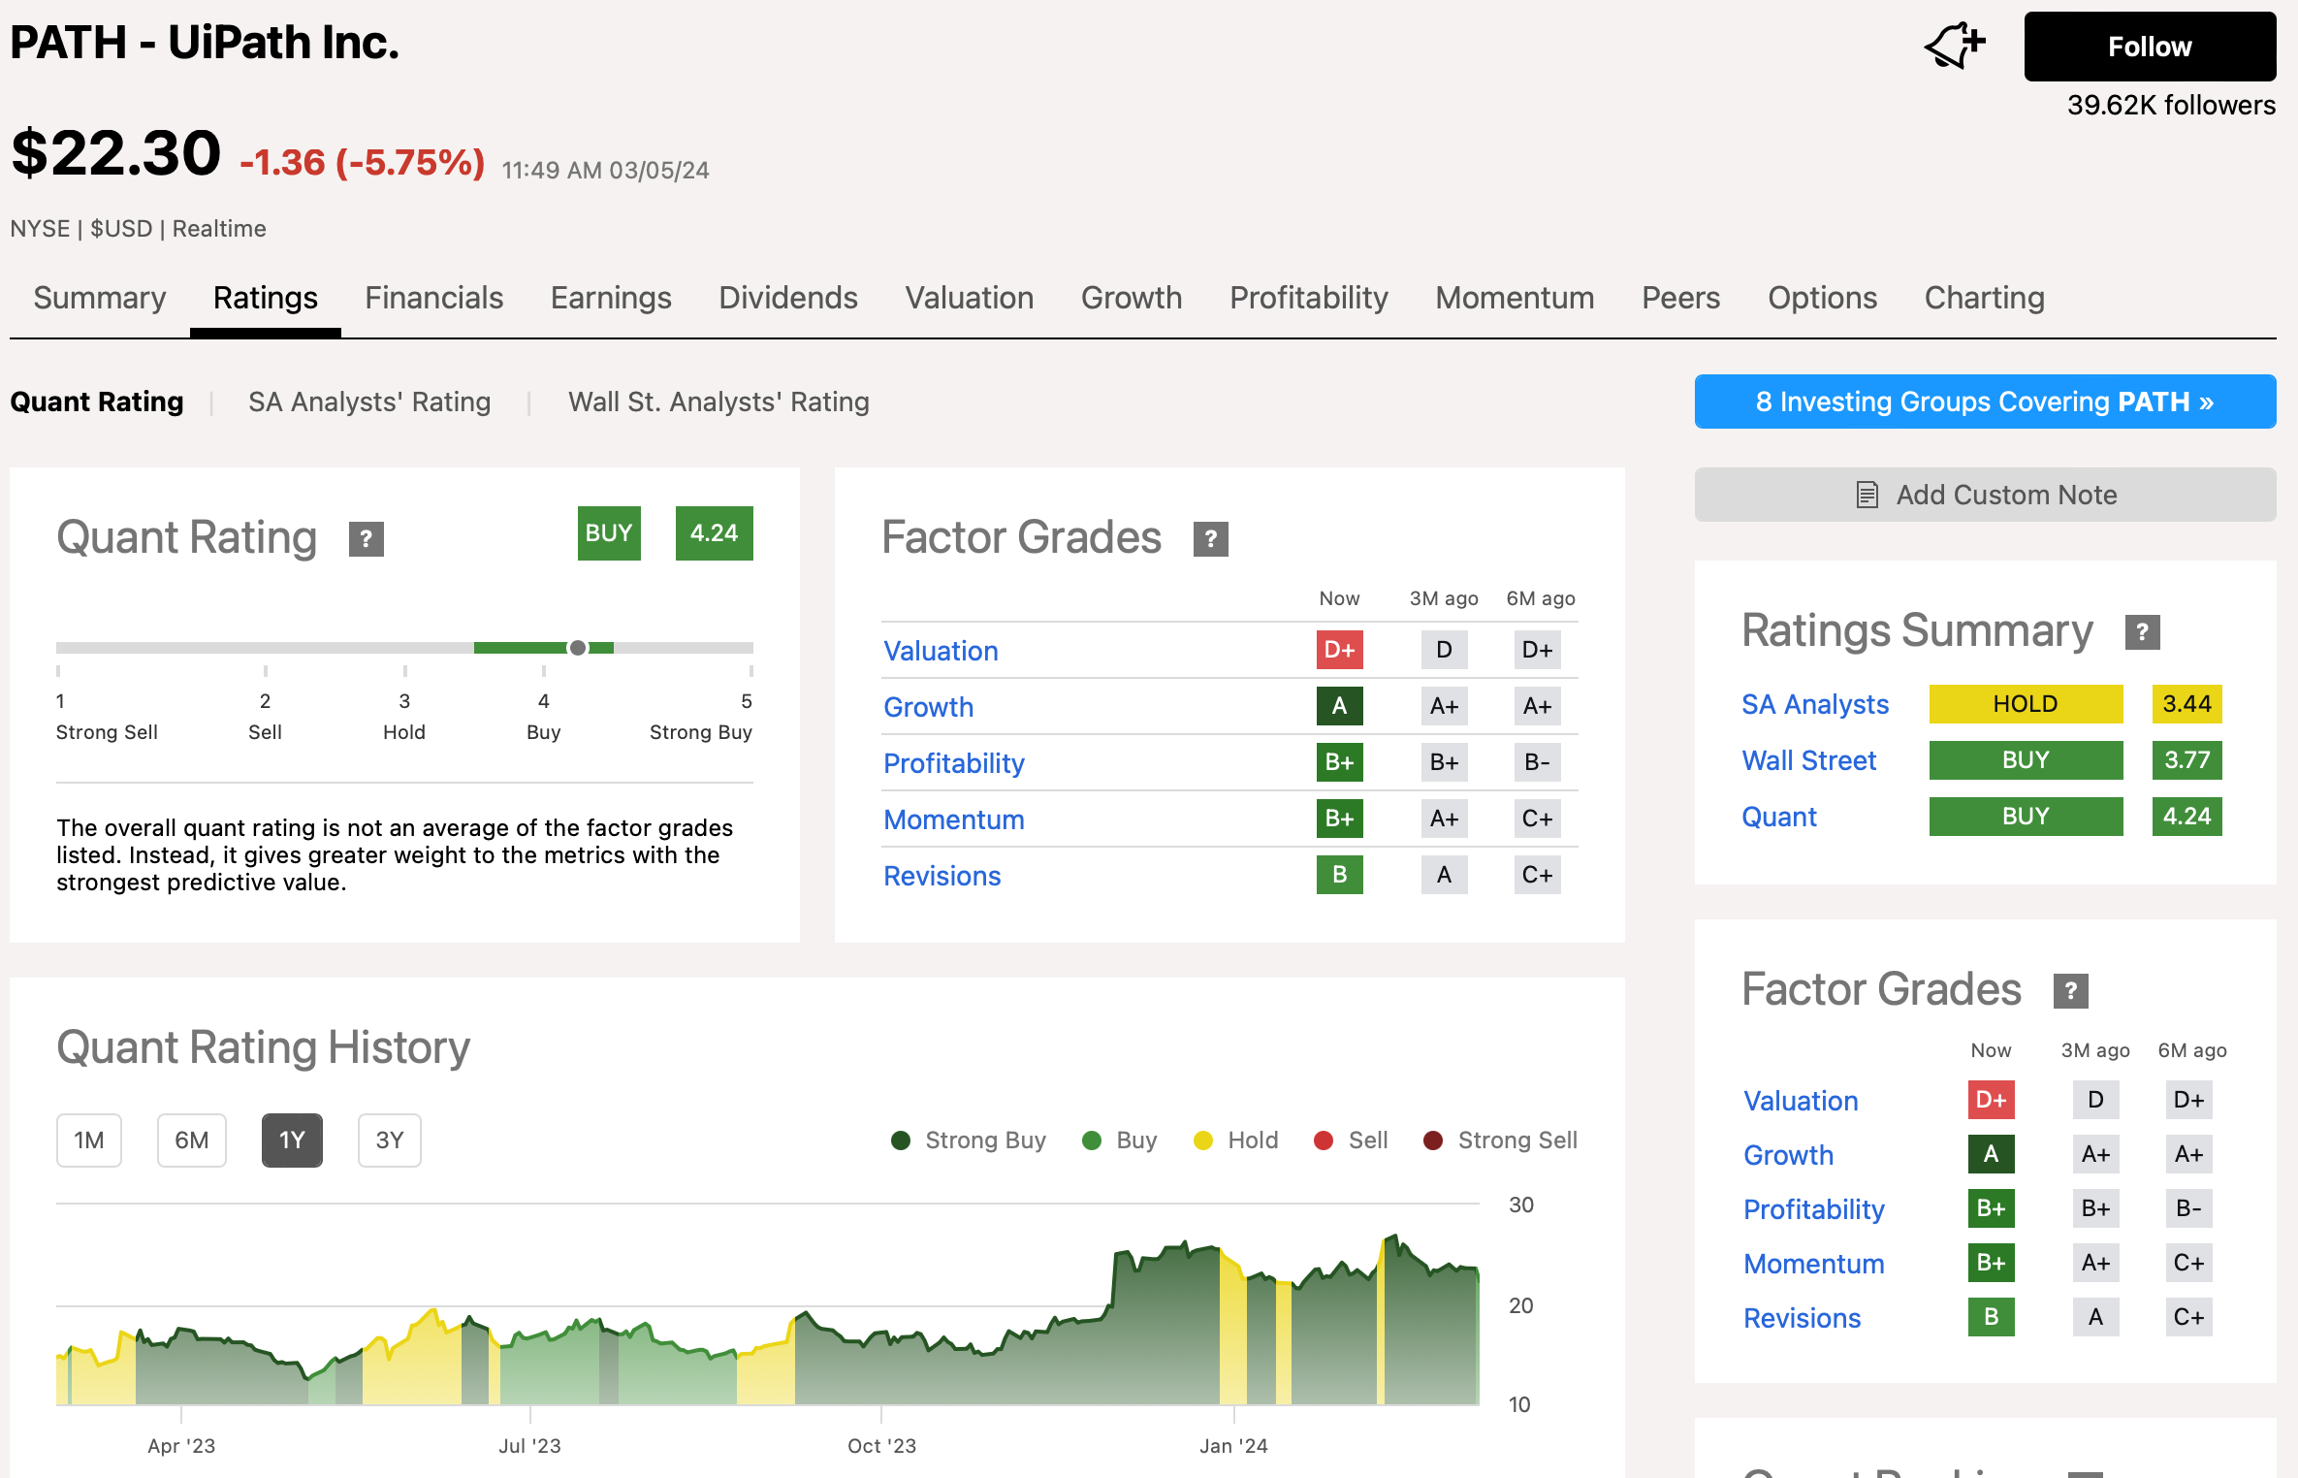Open Revisions link in main Factor Grades
Viewport: 2298px width, 1478px height.
942,876
